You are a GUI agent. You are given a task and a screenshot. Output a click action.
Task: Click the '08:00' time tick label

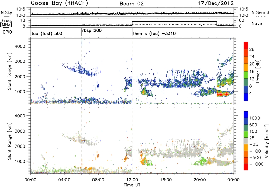click(98, 180)
